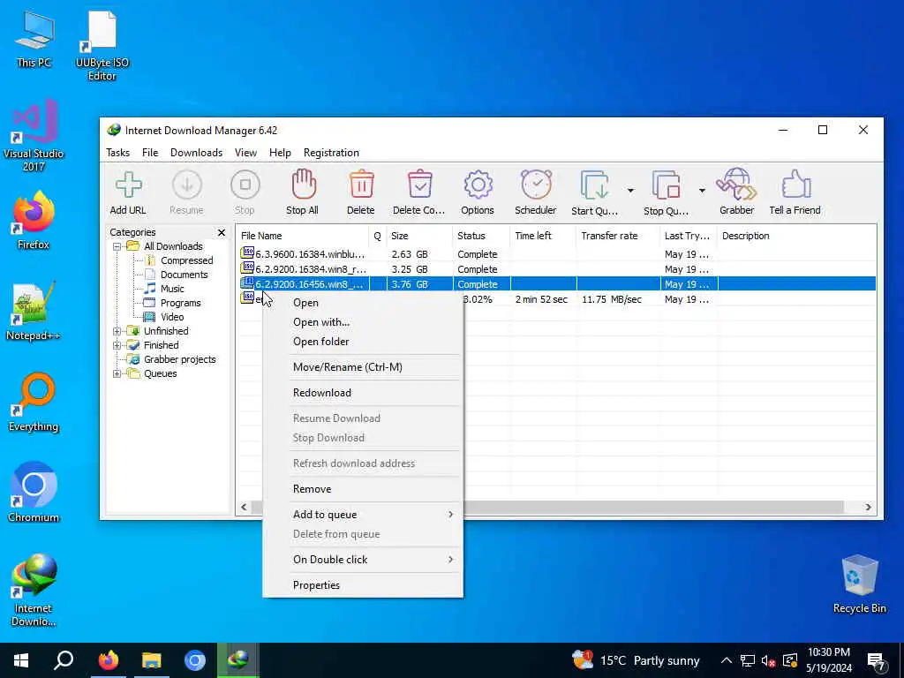Screen dimensions: 904x678
Task: Open Options with the gear icon
Action: (x=478, y=185)
